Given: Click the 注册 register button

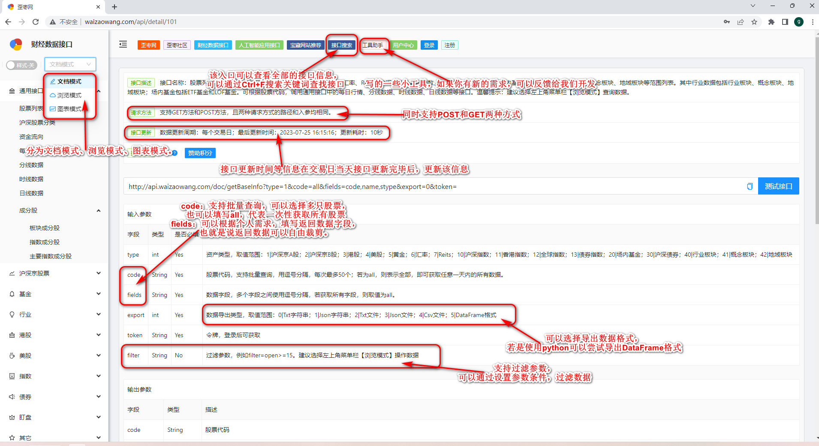Looking at the screenshot, I should 450,45.
